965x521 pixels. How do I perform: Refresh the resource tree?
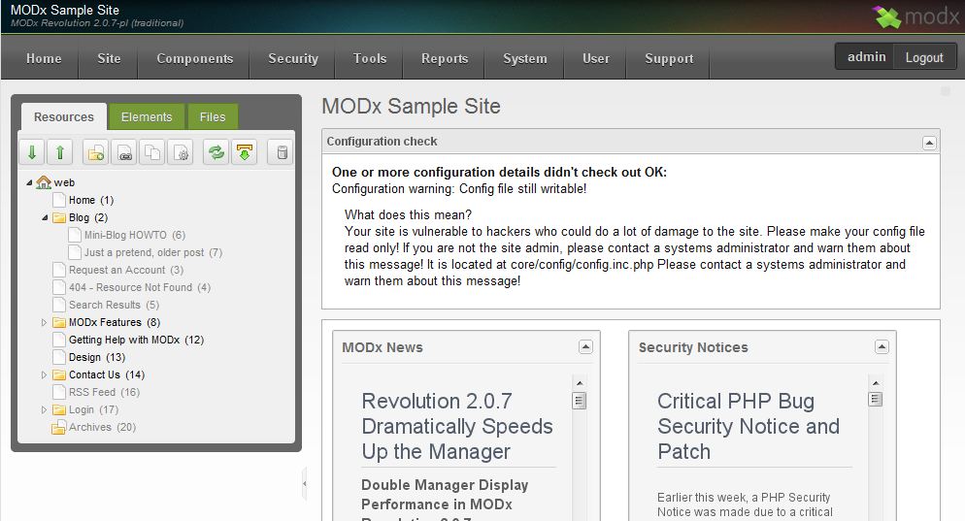click(x=216, y=152)
